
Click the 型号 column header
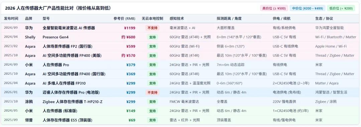click(x=46, y=19)
